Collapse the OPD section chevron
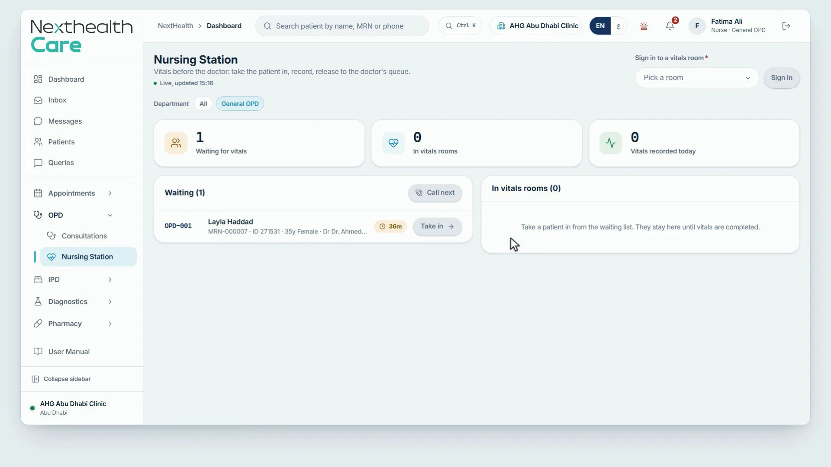The image size is (831, 467). (110, 215)
